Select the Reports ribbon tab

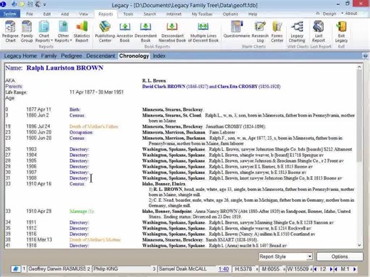(x=106, y=14)
